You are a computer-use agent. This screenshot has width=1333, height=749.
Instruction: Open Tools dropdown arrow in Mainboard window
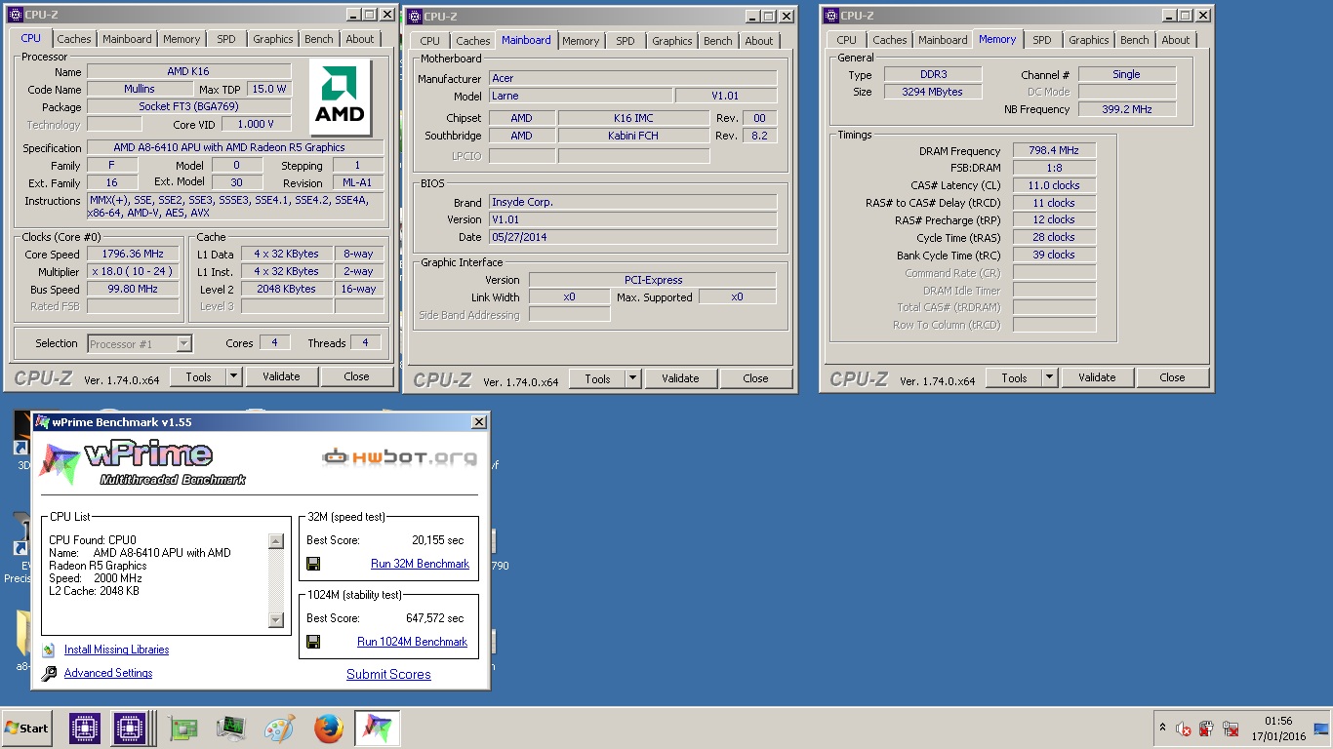(x=633, y=378)
